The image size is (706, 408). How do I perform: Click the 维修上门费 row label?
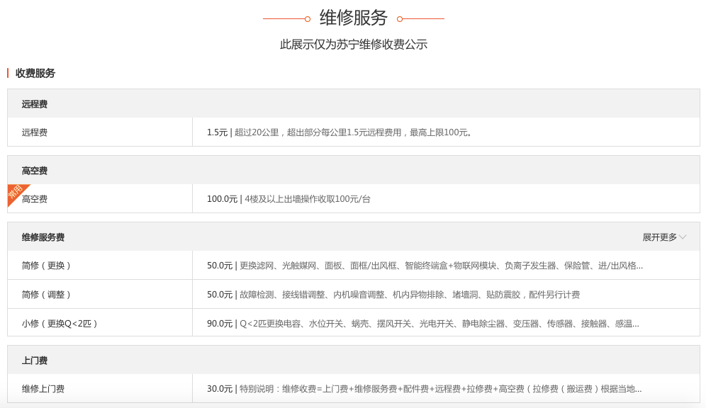pos(43,389)
